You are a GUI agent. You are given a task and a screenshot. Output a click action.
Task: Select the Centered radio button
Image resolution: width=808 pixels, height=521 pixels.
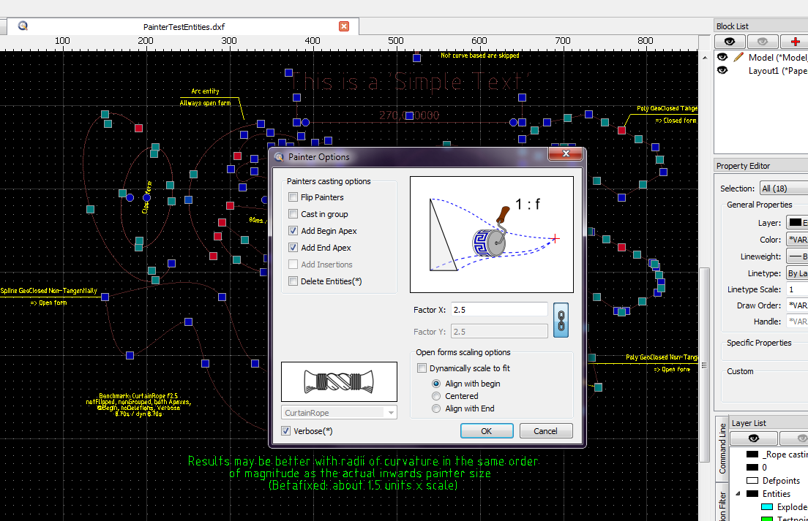click(x=437, y=396)
